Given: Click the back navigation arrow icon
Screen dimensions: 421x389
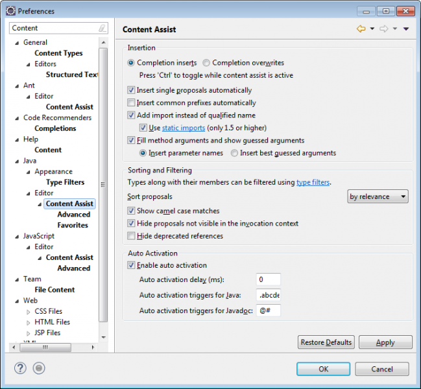Looking at the screenshot, I should (361, 29).
